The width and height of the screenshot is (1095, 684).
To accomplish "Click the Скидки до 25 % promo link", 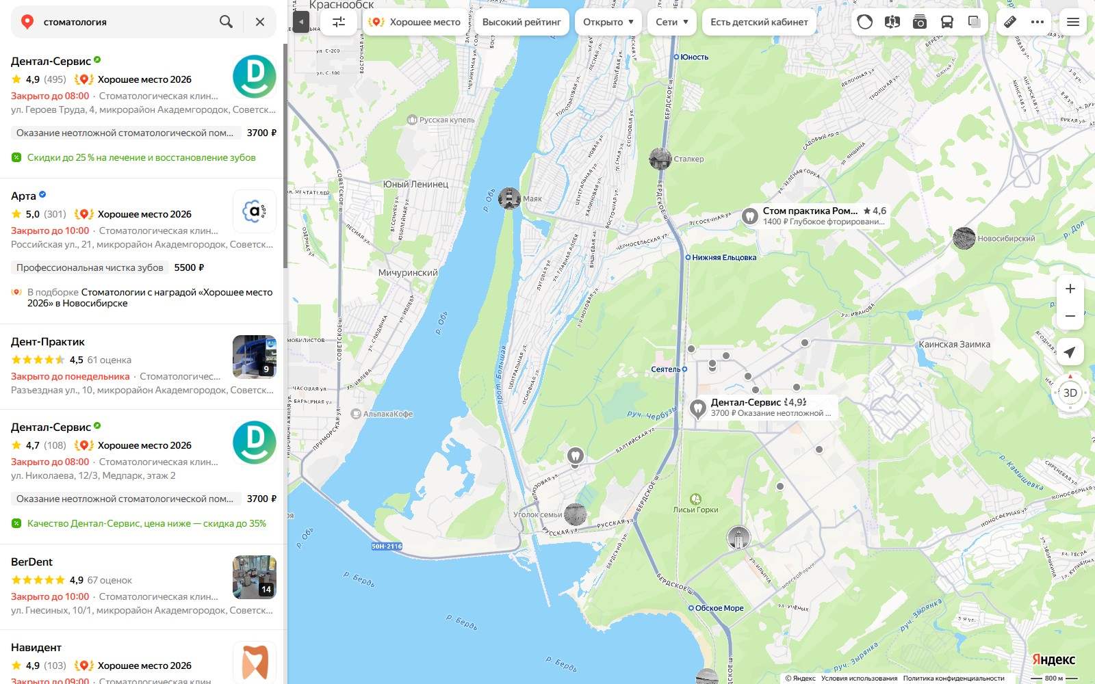I will click(x=141, y=157).
